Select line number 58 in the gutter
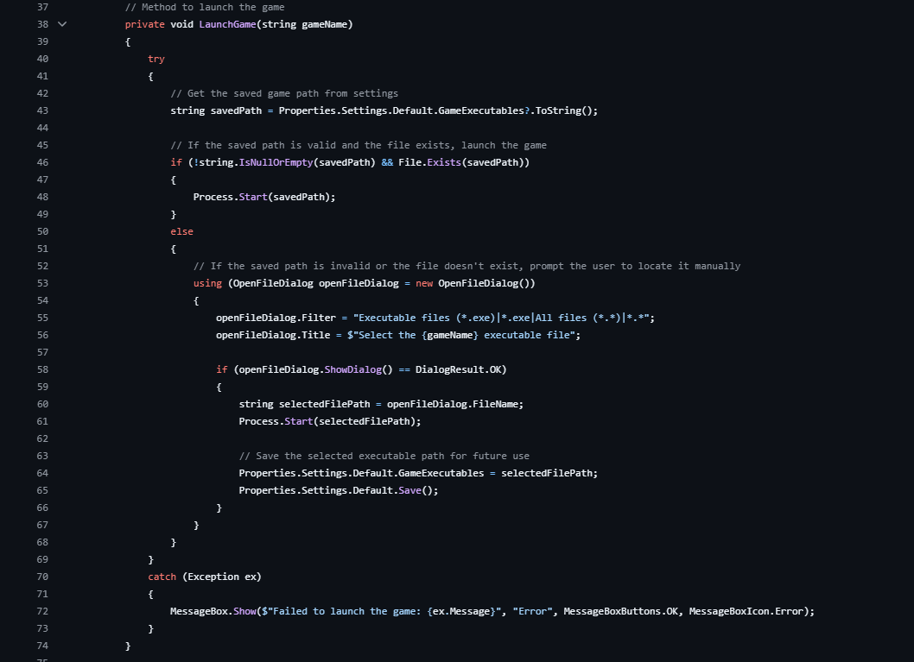Viewport: 914px width, 662px height. pos(42,369)
